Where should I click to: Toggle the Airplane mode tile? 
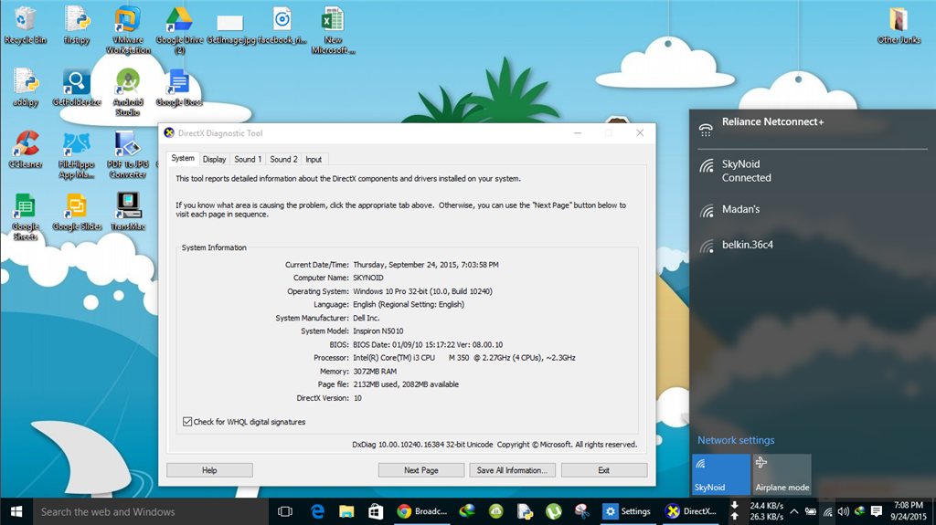(782, 474)
